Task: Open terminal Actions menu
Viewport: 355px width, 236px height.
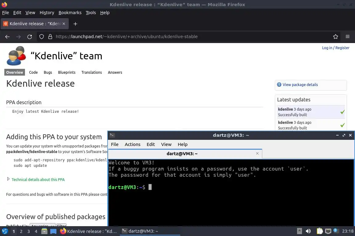Action: click(133, 144)
